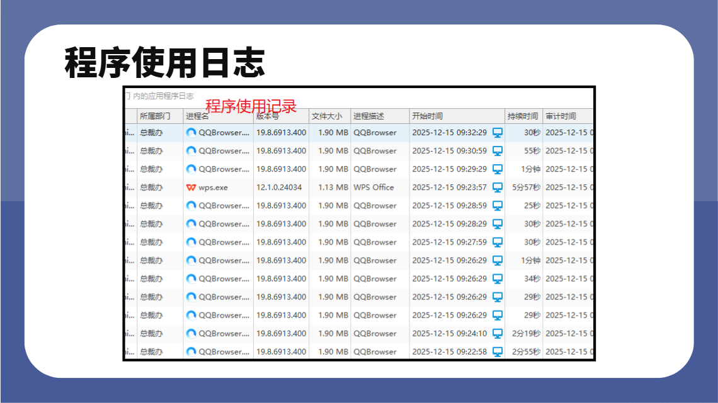718x403 pixels.
Task: Sort by the 审计时间 column header
Action: [x=568, y=116]
